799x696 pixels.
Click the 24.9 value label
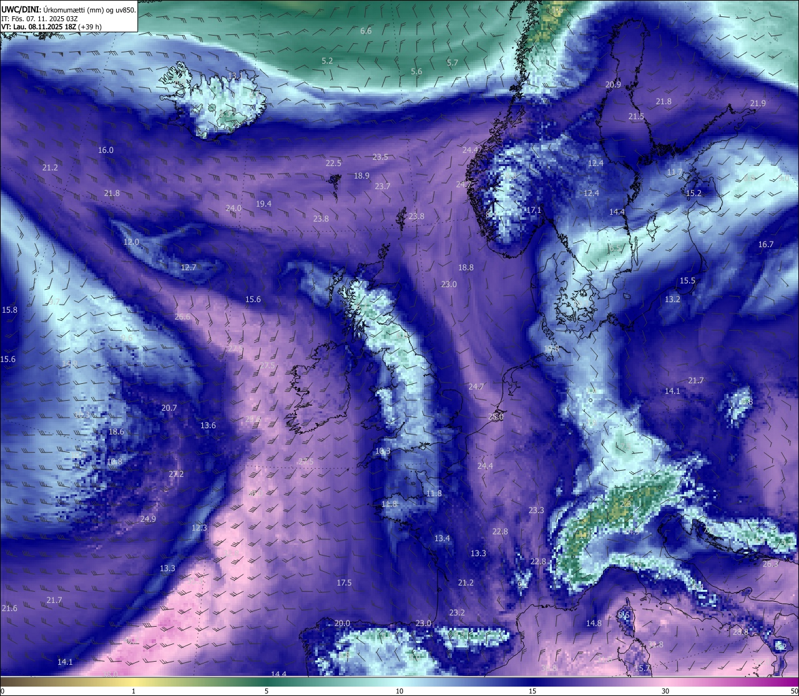click(148, 519)
